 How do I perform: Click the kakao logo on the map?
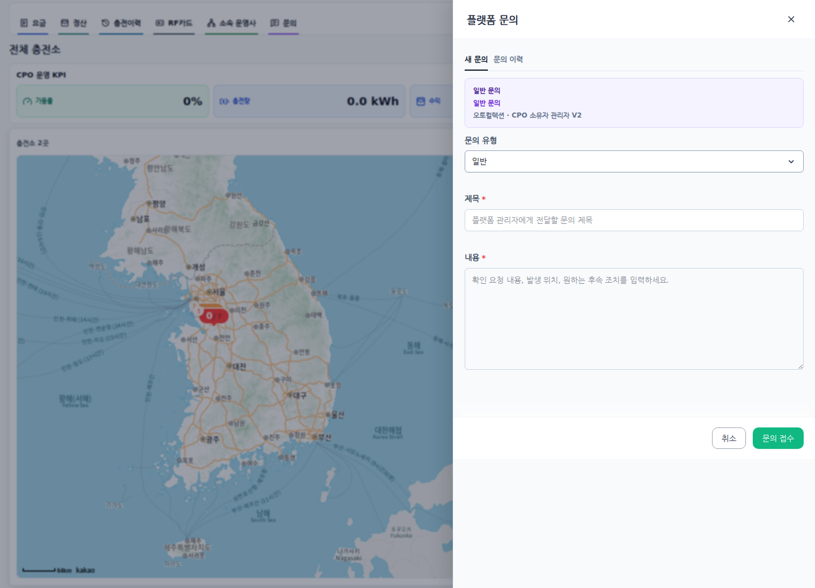tap(85, 570)
